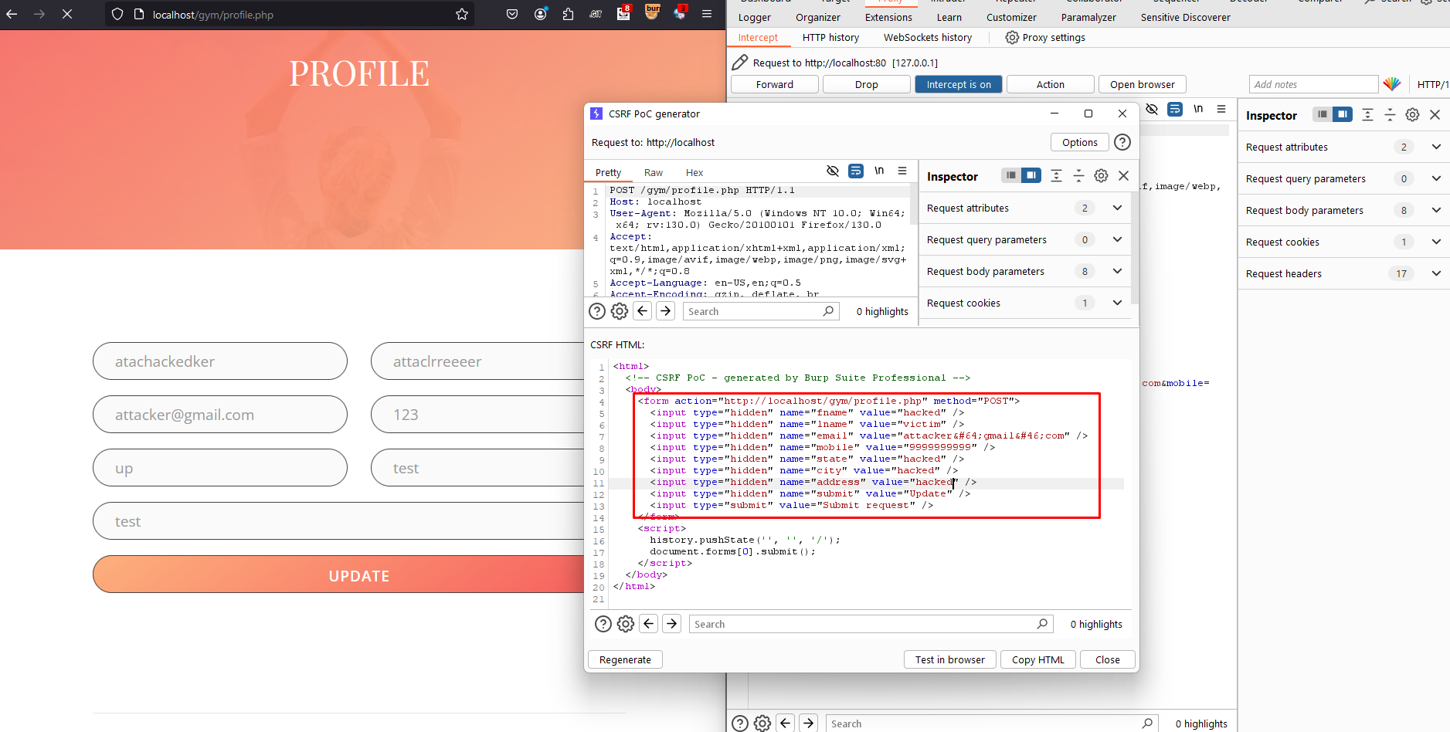1450x732 pixels.
Task: Open the Firefox hamburger menu
Action: [706, 14]
